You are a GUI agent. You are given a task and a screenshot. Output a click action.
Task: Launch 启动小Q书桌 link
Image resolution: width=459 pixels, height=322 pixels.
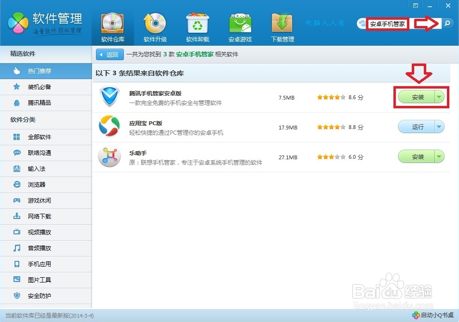pyautogui.click(x=433, y=315)
